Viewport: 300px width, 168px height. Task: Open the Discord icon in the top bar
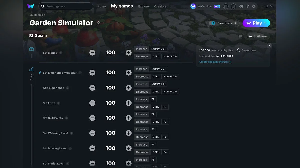tap(241, 6)
